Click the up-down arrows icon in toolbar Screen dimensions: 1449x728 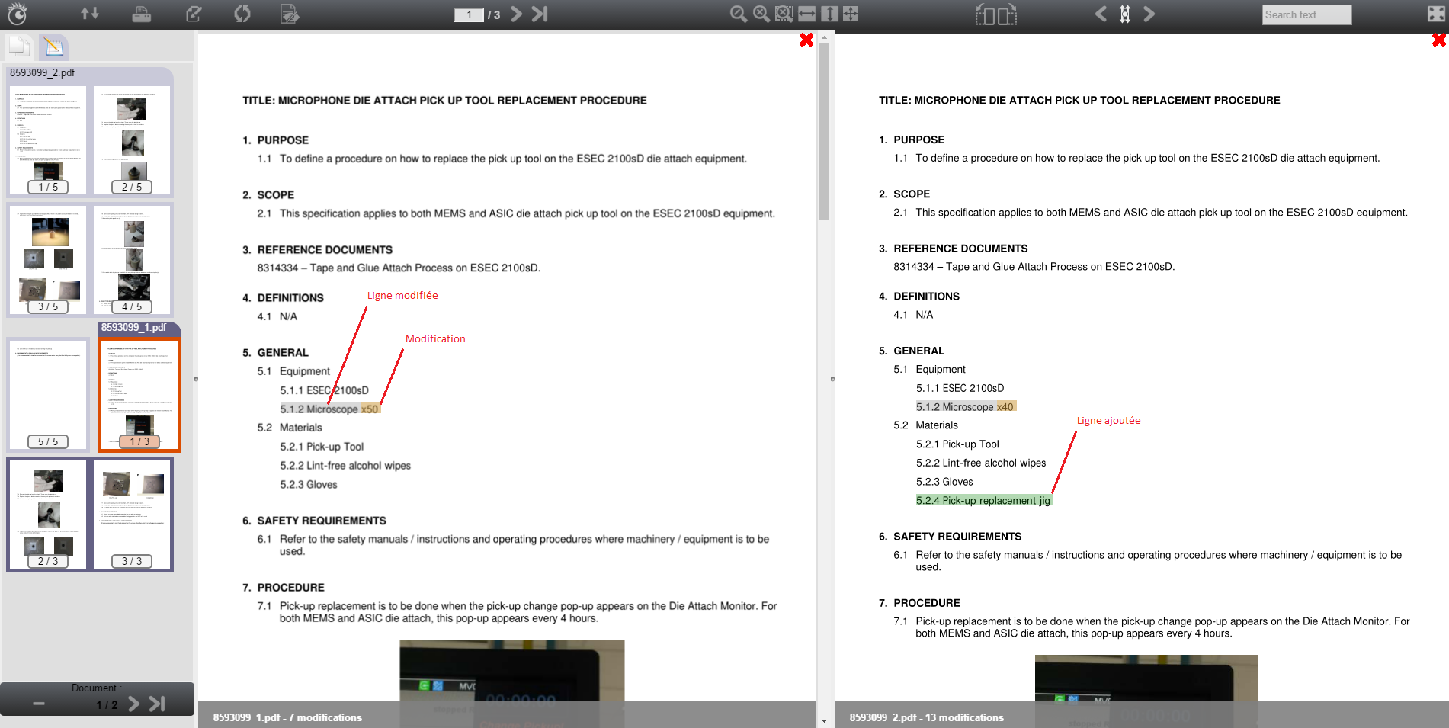(x=90, y=14)
